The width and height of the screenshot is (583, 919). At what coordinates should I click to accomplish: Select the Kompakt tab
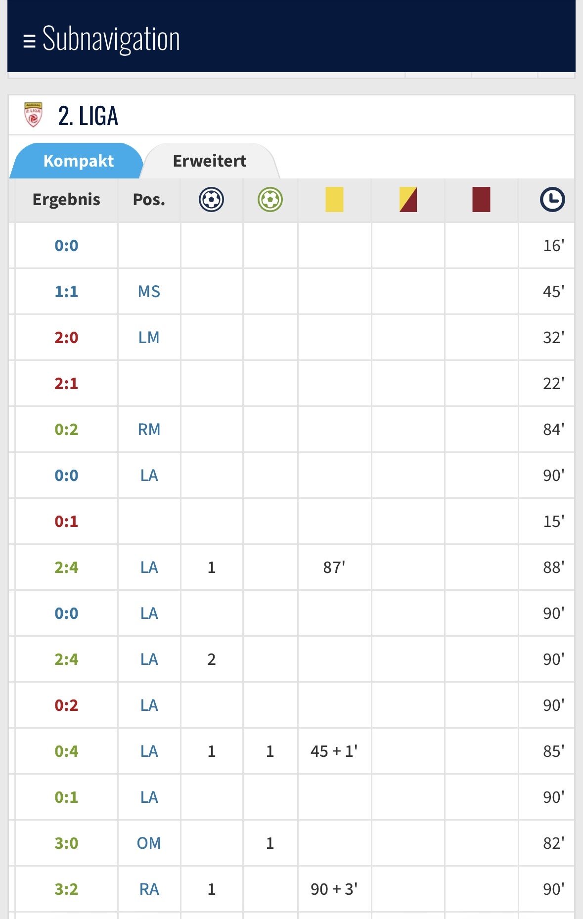coord(78,161)
